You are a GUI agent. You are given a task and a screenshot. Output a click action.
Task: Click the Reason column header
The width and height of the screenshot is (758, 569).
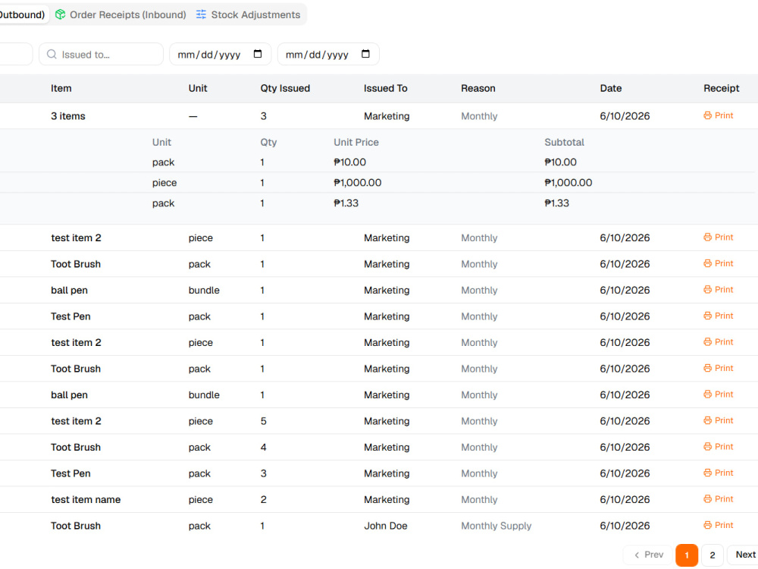tap(478, 89)
